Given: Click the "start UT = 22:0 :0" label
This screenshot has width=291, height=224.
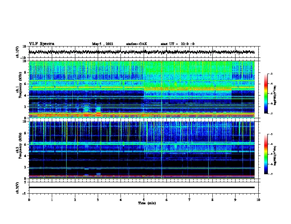Looking at the screenshot, I should coord(177,44).
